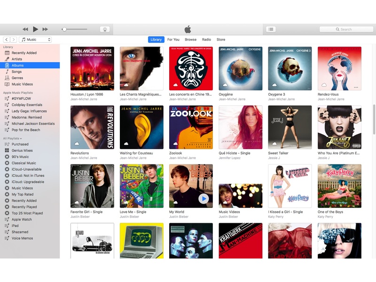Open the Revolutions album cover

92,127
